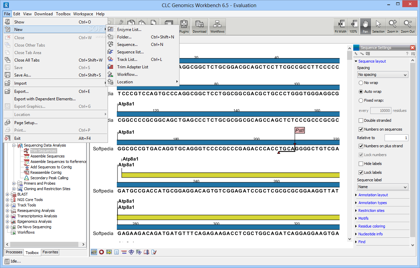This screenshot has height=268, width=420.
Task: Select the Fixed wrap radio button
Action: tap(361, 100)
